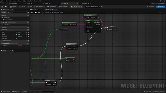
Task: Switch to Event Graph tab
Action: click(x=35, y=10)
